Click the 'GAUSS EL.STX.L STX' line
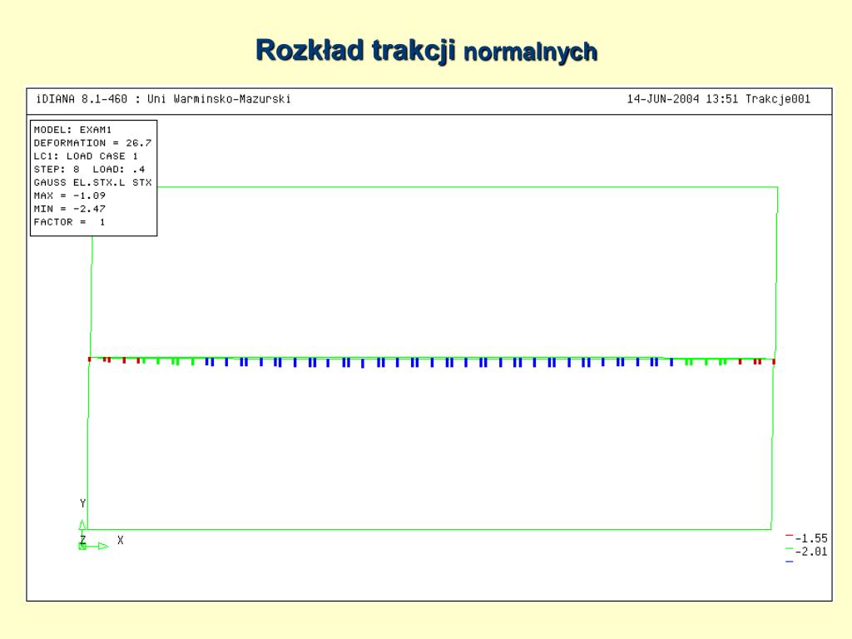This screenshot has width=852, height=639. [x=92, y=182]
